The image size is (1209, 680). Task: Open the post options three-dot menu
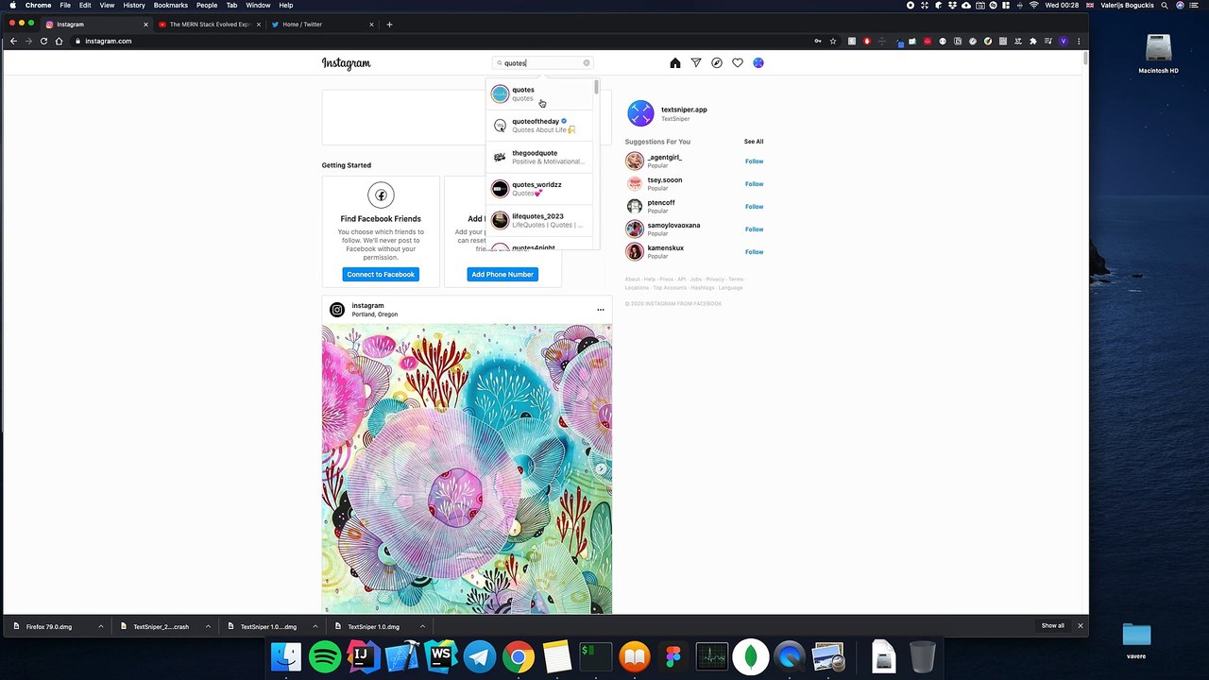point(600,310)
